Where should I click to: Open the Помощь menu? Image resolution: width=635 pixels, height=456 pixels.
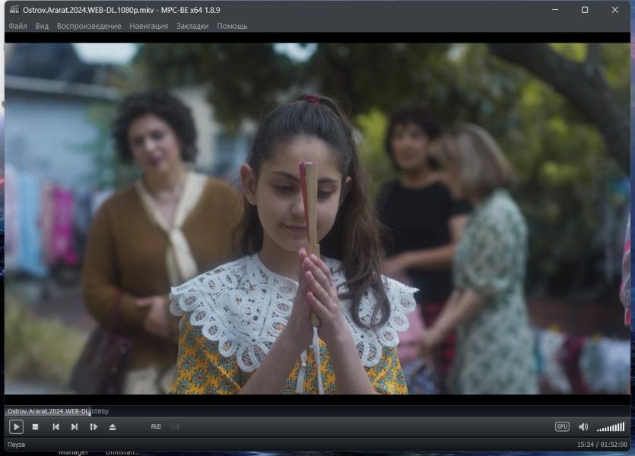click(x=232, y=26)
